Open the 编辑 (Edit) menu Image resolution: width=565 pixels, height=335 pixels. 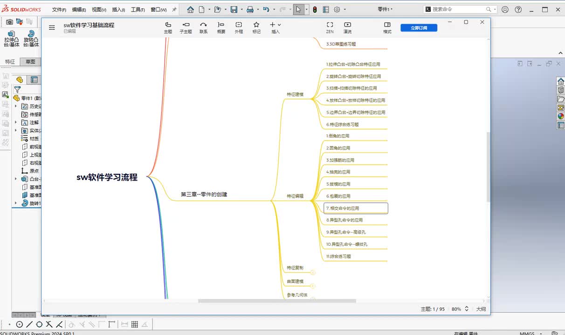[79, 9]
